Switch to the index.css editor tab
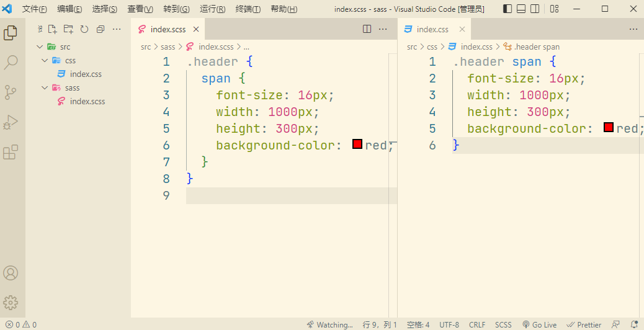Viewport: 644px width, 330px height. point(432,29)
